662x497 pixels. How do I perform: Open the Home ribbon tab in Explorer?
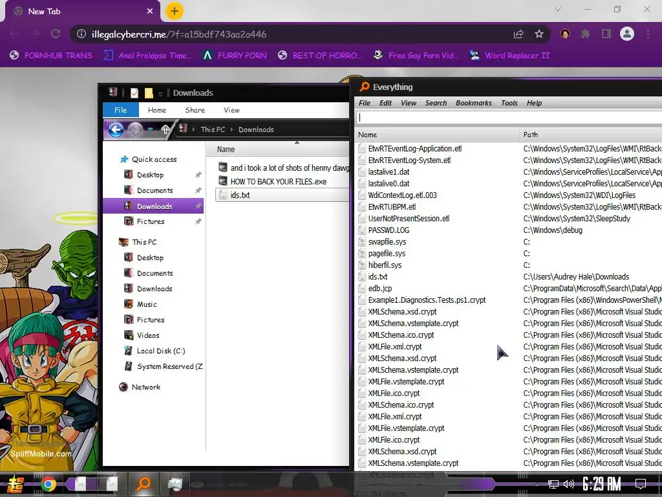click(x=157, y=110)
